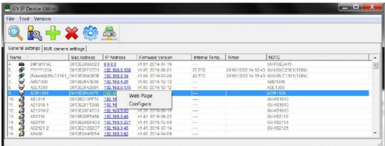Select the AS400 device name
Image resolution: width=385 pixels, height=146 pixels.
click(x=36, y=134)
